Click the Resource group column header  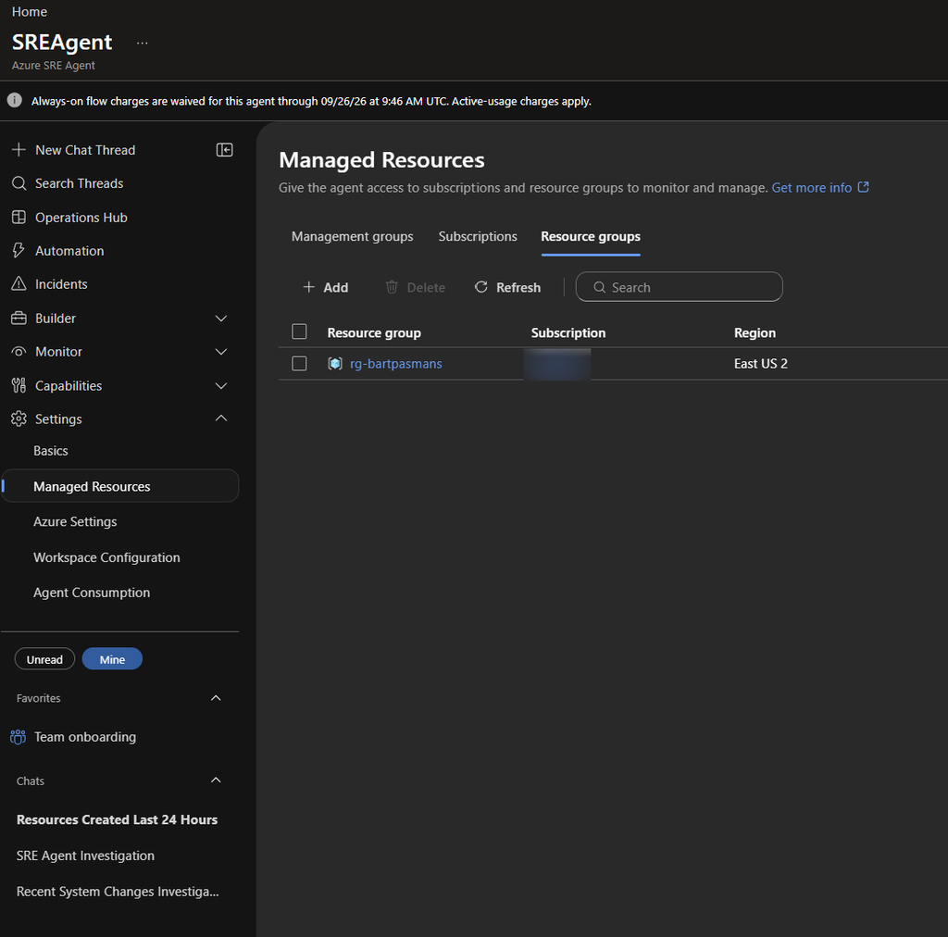coord(374,332)
